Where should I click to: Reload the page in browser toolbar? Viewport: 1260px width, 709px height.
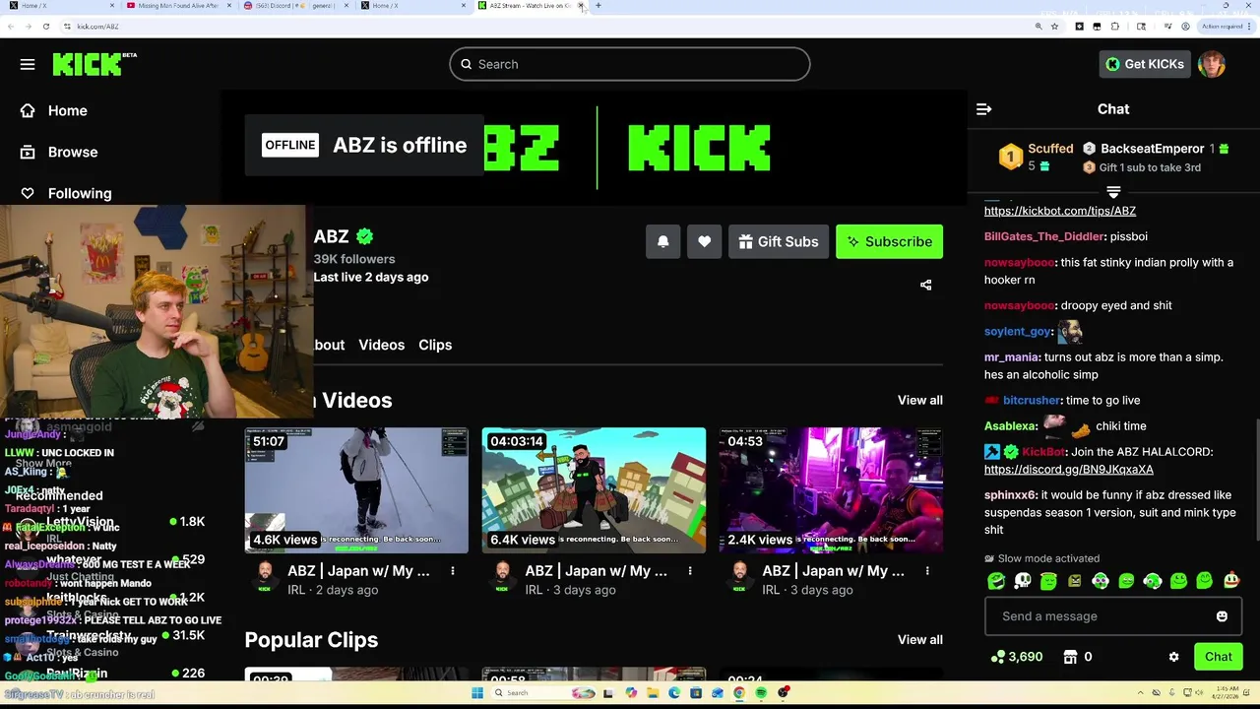[46, 27]
